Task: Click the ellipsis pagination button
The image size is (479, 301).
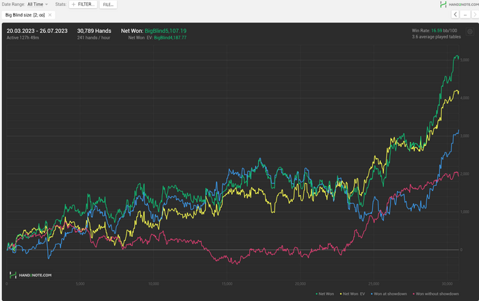Action: [465, 14]
